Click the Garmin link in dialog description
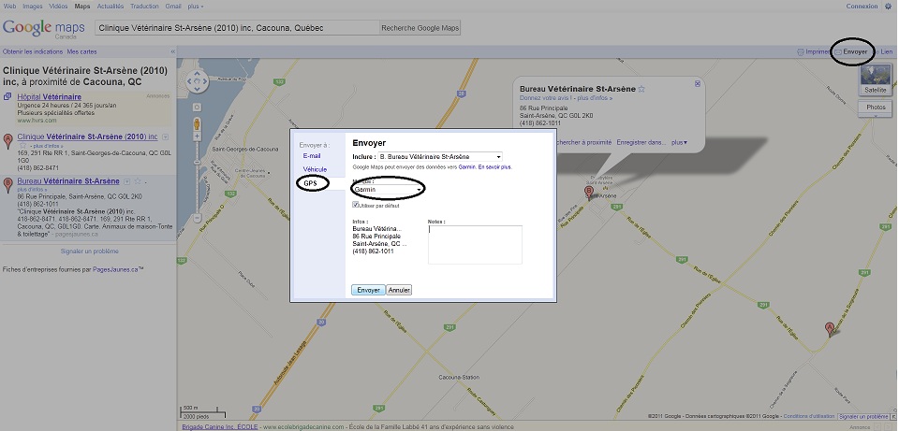Image resolution: width=899 pixels, height=431 pixels. click(466, 167)
